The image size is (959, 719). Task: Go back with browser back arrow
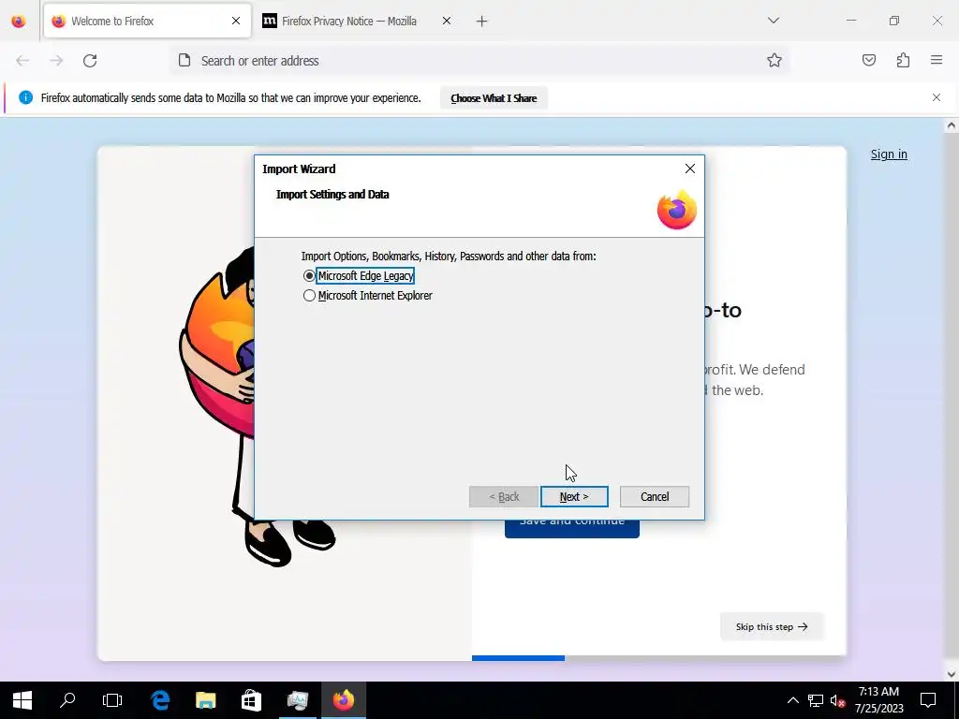(x=22, y=61)
